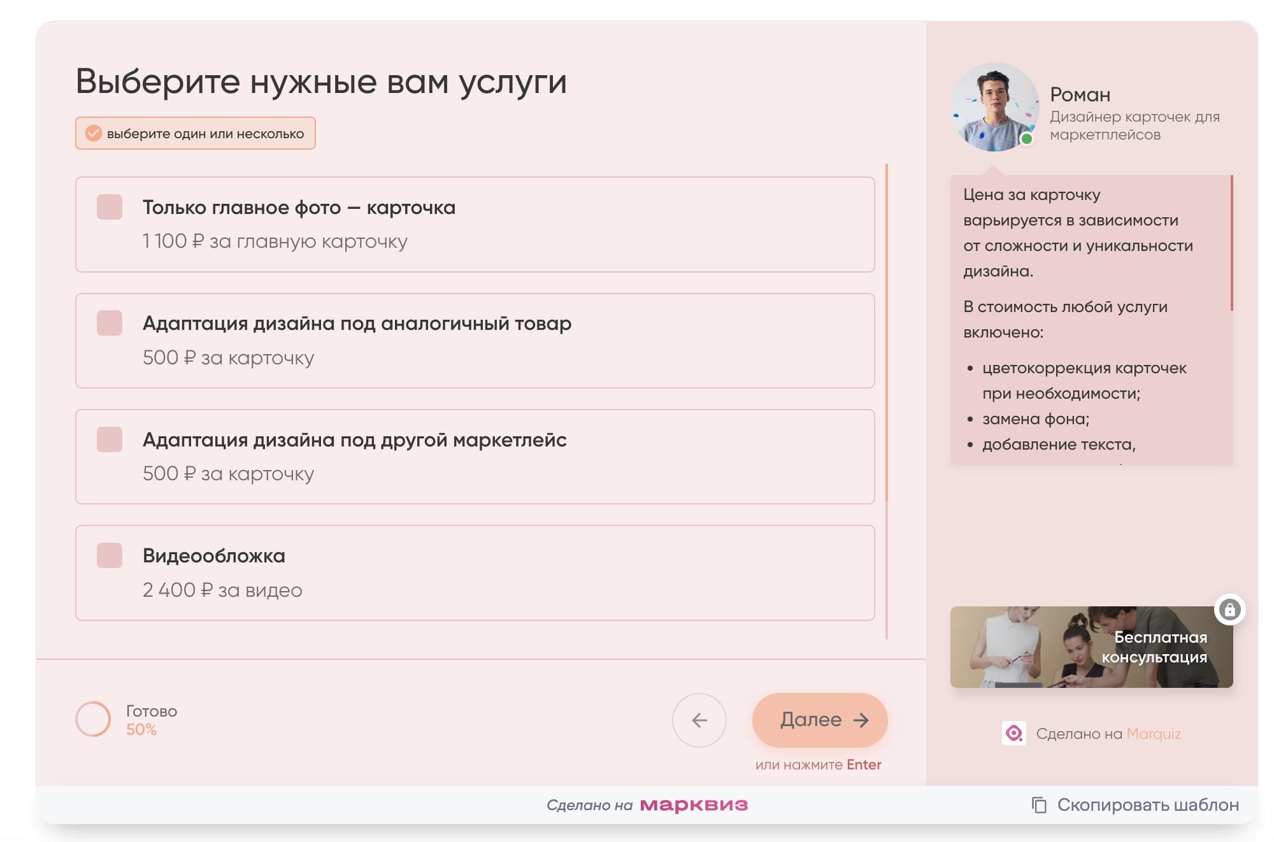
Task: Click the lock icon on the consultation image
Action: (1230, 610)
